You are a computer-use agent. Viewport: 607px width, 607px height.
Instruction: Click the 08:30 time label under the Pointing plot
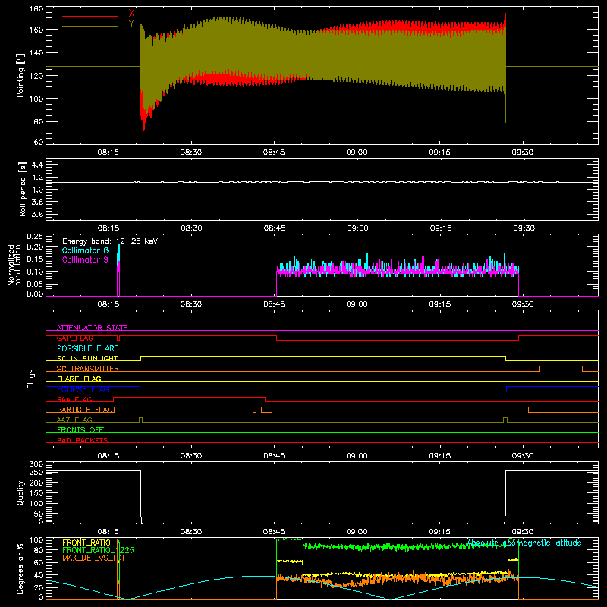pos(191,153)
